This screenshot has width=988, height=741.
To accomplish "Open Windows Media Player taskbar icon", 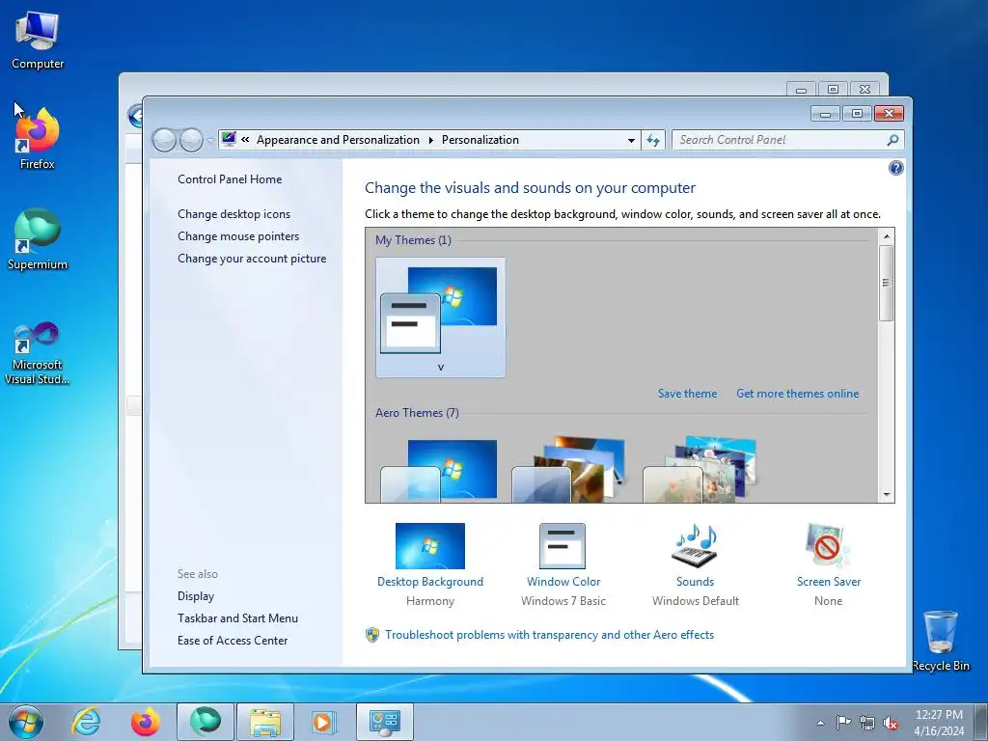I will pos(324,722).
